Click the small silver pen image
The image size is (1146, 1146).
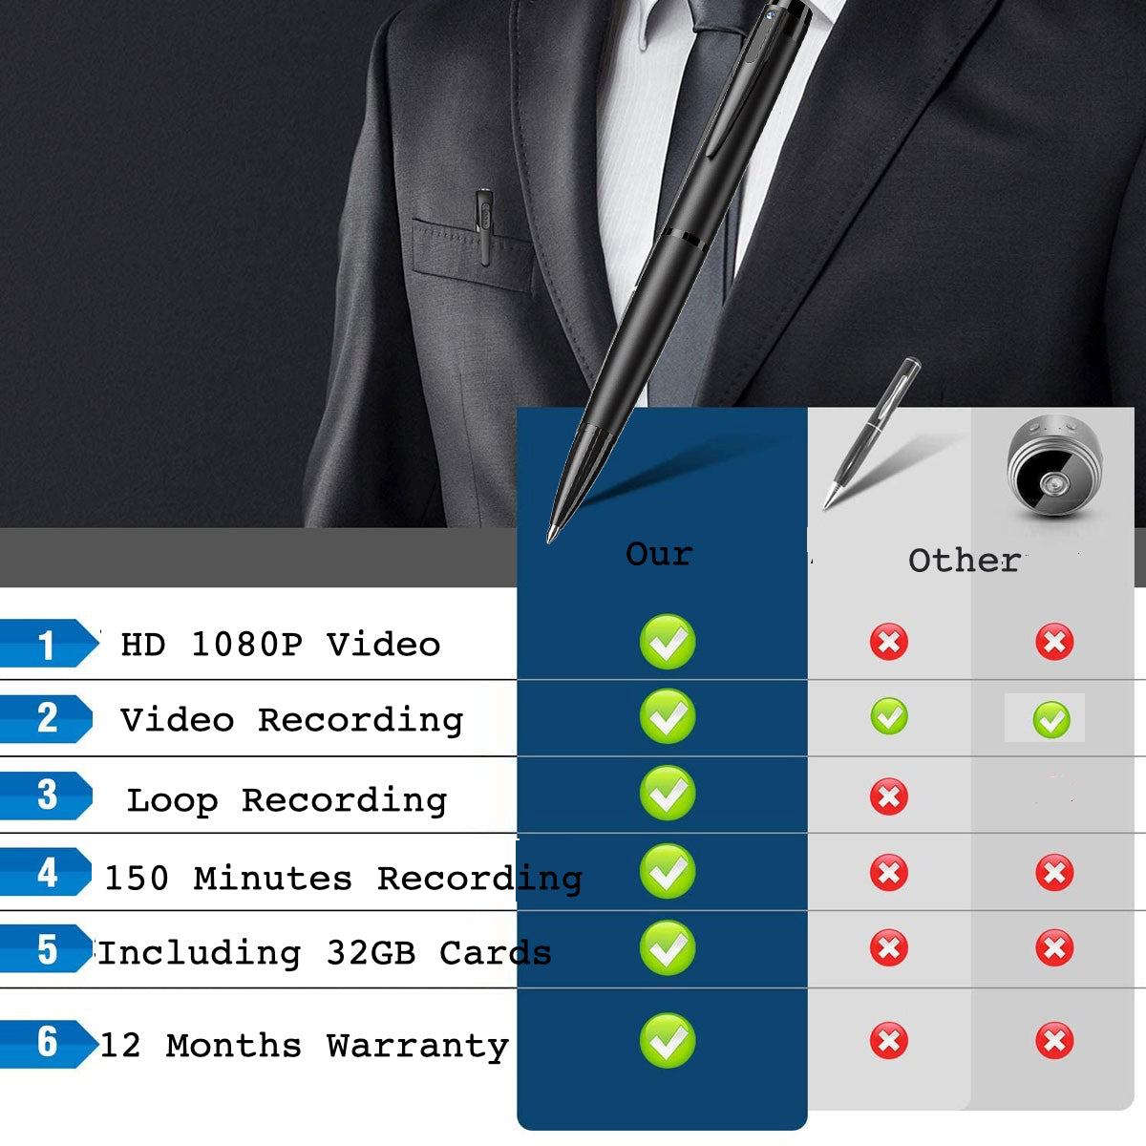point(871,434)
